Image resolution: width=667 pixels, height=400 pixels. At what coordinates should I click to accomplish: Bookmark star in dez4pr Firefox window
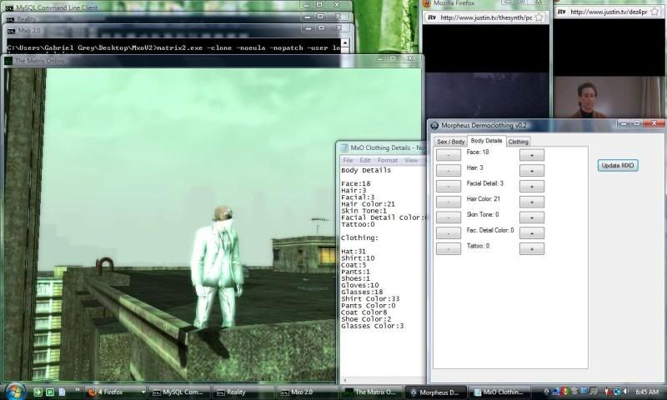click(x=655, y=12)
